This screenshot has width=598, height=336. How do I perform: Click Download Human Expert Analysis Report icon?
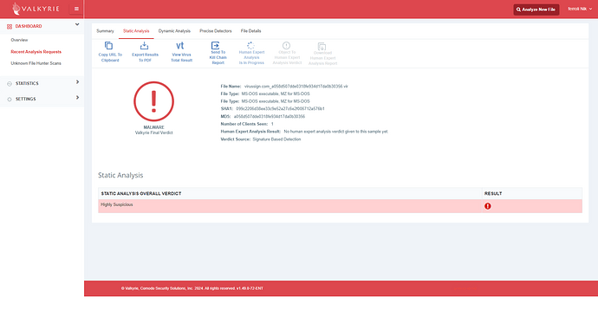[322, 47]
